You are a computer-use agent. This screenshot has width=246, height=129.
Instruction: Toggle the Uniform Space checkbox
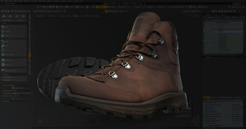[x=13, y=88]
